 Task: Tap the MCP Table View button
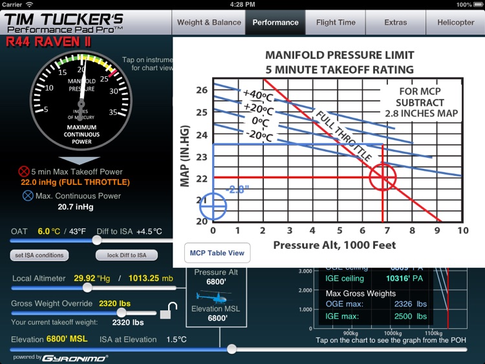217,253
